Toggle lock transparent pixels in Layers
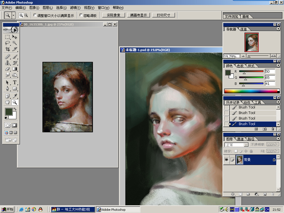The height and width of the screenshot is (213, 284). coord(236,151)
